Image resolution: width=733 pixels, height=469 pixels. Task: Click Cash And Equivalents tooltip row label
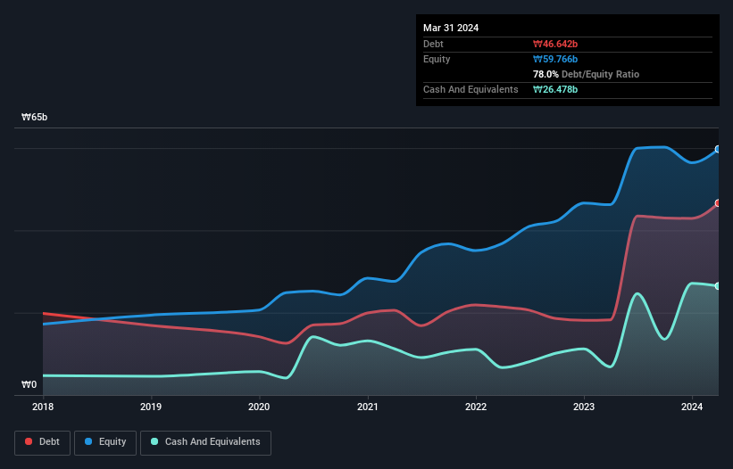[x=471, y=89]
